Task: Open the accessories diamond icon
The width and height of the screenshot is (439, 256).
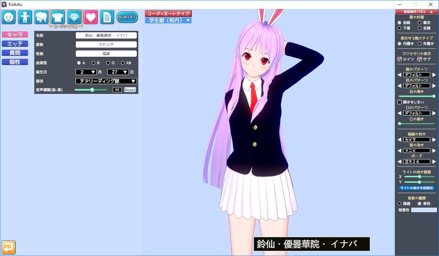Action: (x=74, y=17)
